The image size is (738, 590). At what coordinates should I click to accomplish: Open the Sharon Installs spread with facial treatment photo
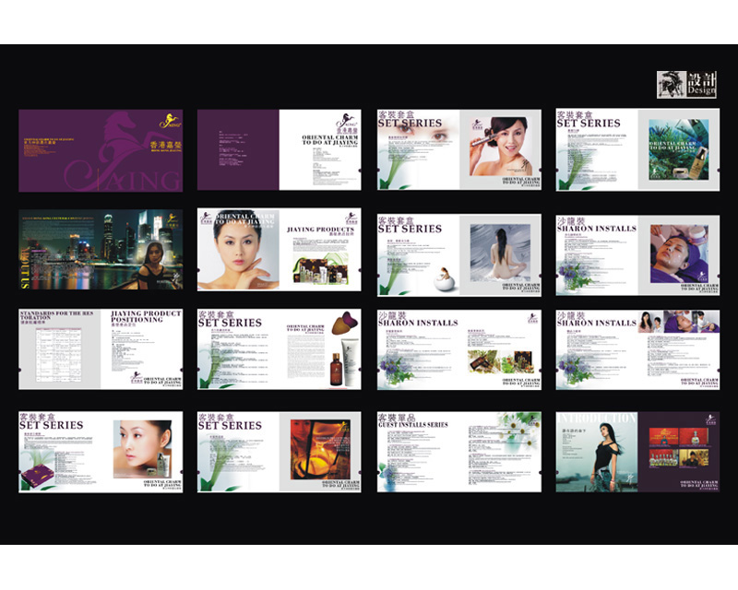[637, 255]
